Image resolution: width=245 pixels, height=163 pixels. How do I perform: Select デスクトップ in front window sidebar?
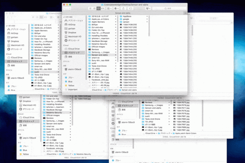pyautogui.click(x=74, y=53)
